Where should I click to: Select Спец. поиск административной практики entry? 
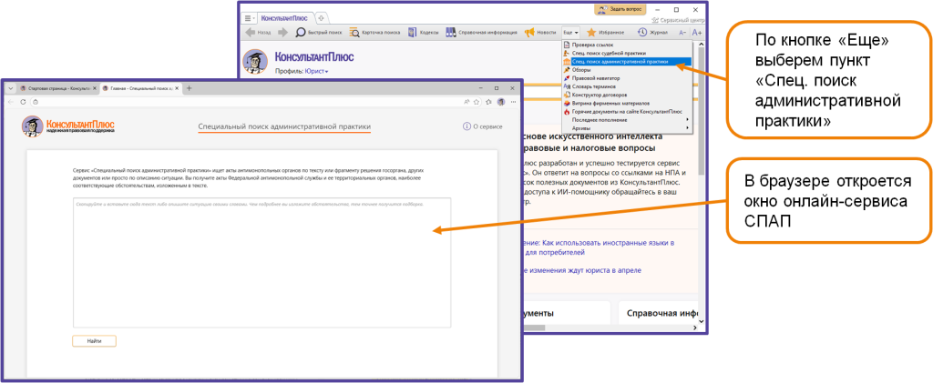627,61
